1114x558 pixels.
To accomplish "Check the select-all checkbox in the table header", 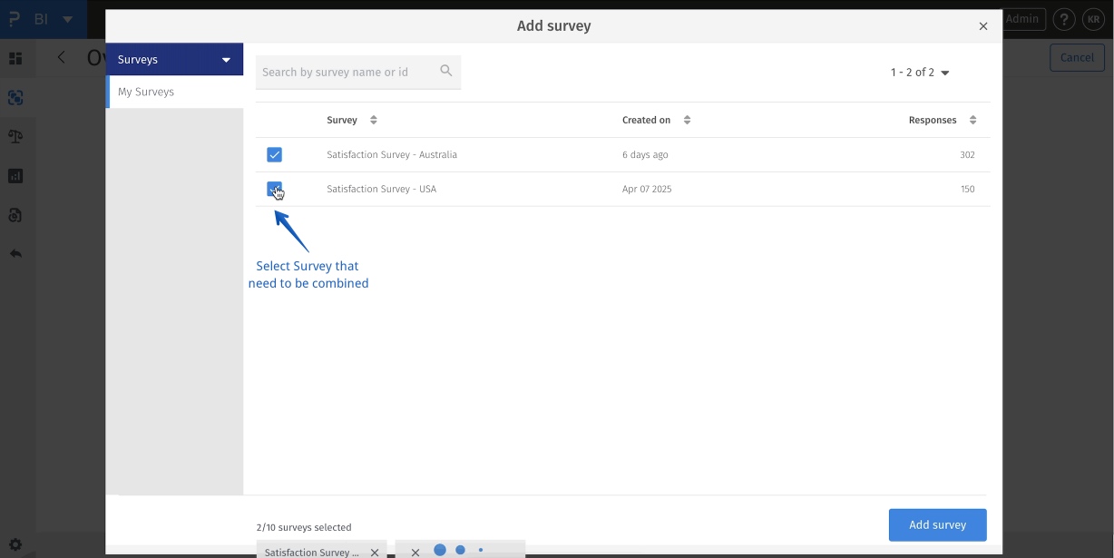I will (x=275, y=119).
